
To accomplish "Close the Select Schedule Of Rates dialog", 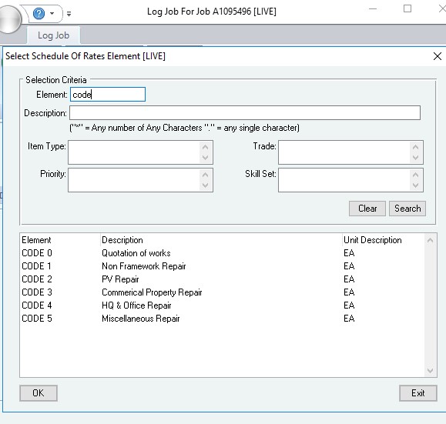I will click(x=438, y=56).
